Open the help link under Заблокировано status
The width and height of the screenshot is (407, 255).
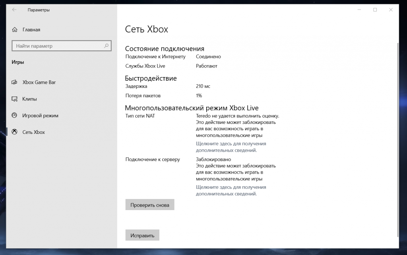231,190
